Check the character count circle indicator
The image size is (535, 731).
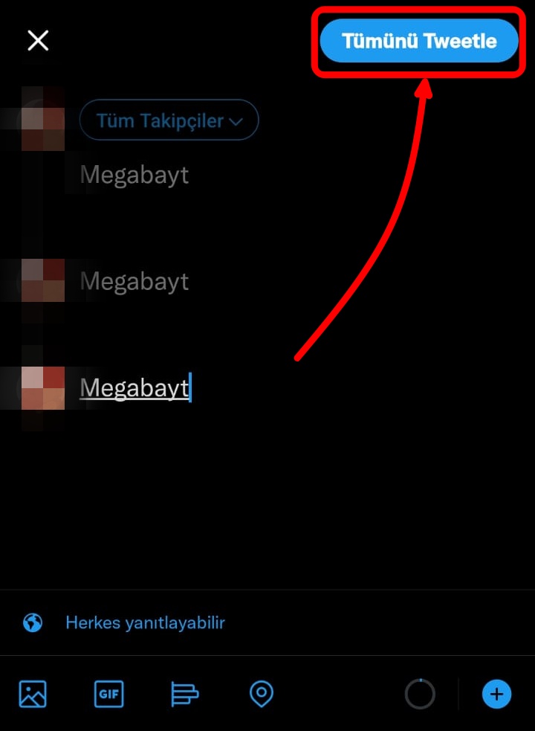(x=420, y=694)
